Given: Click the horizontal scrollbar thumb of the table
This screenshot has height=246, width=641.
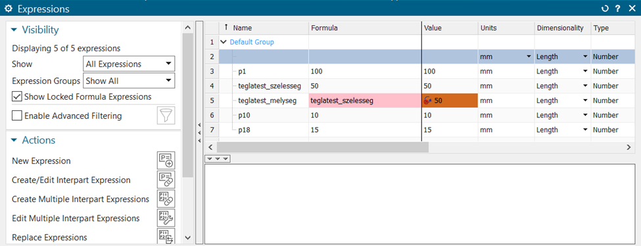Looking at the screenshot, I should (323, 148).
